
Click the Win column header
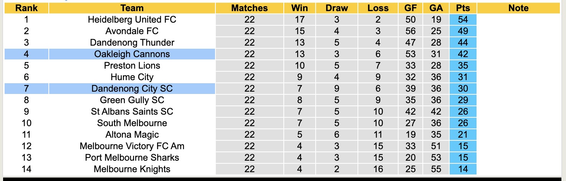click(300, 8)
